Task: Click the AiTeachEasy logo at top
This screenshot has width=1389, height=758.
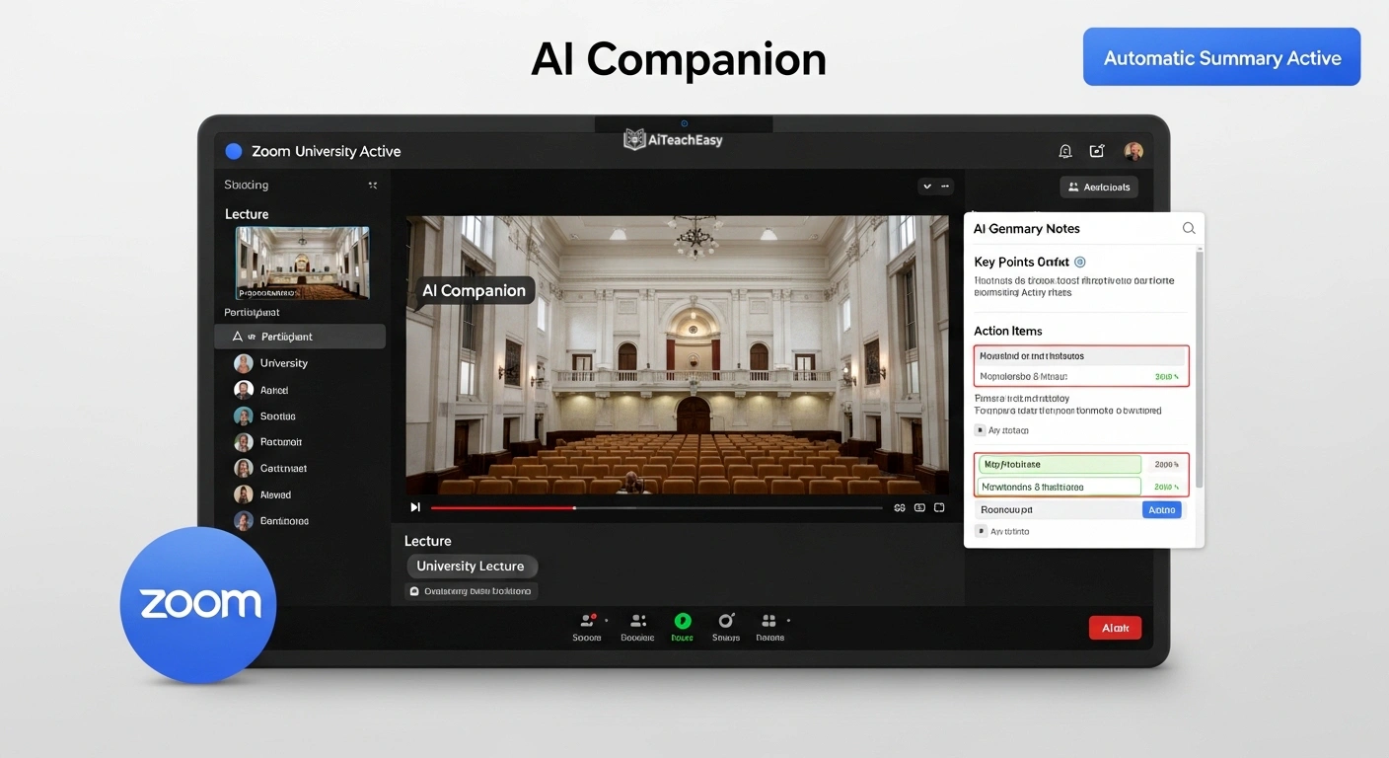Action: pos(674,140)
